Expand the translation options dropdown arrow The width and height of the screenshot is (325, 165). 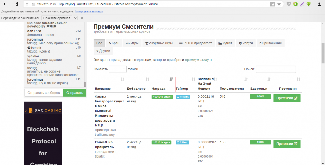76,18
